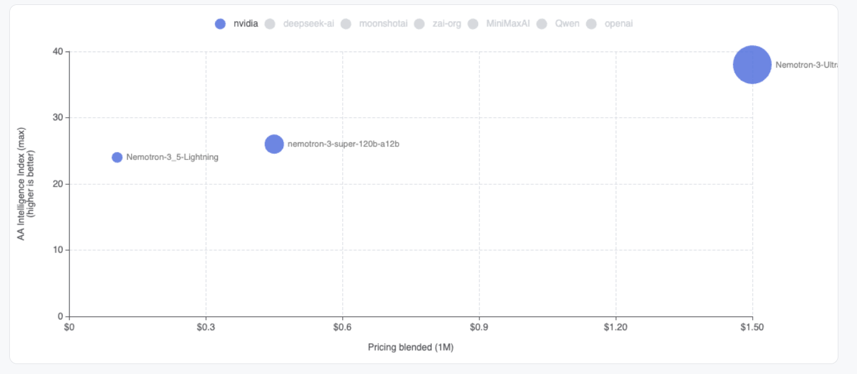Click the 30 y-axis tick label
The height and width of the screenshot is (374, 857).
click(57, 118)
